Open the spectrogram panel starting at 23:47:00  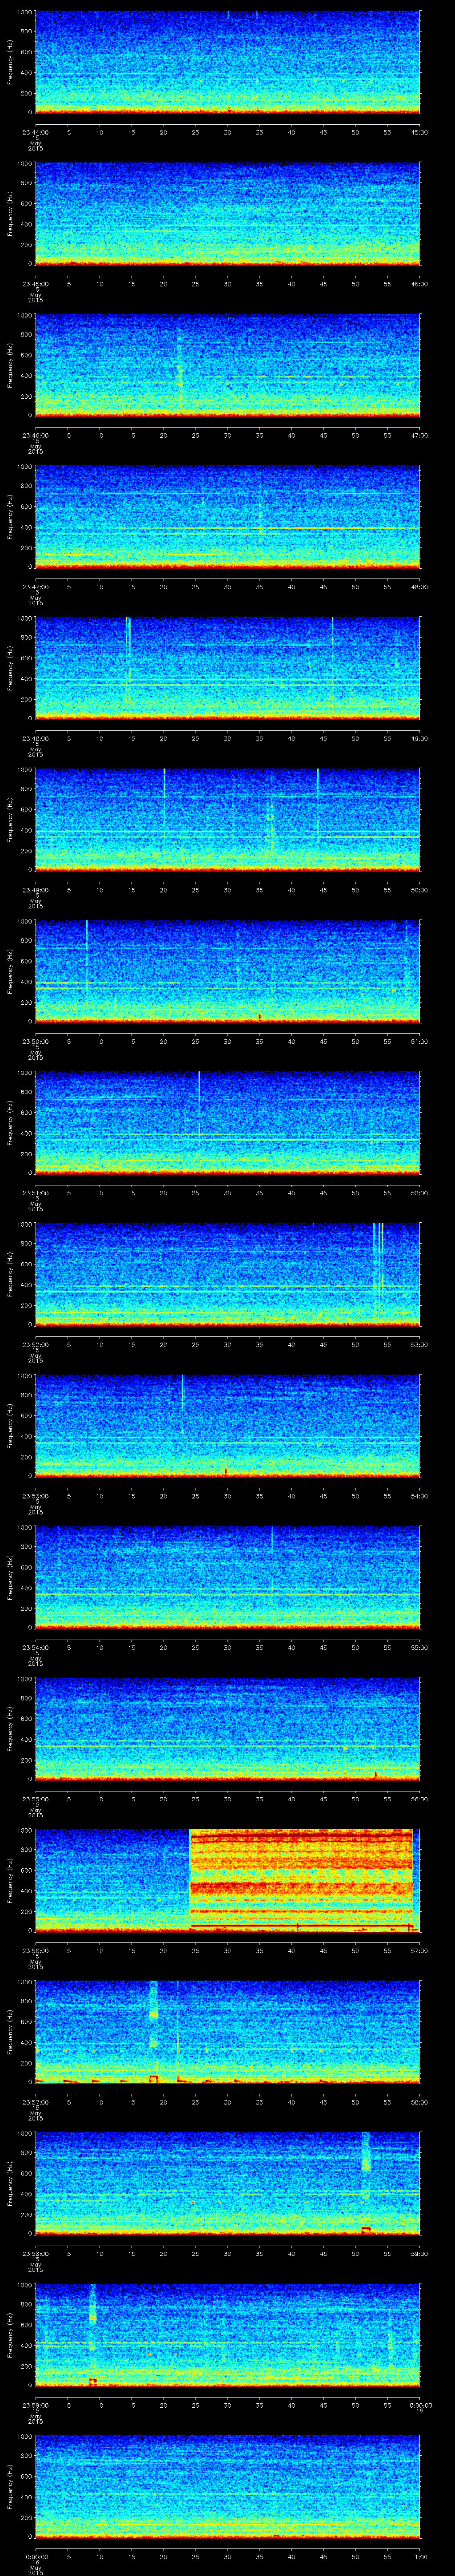(227, 516)
